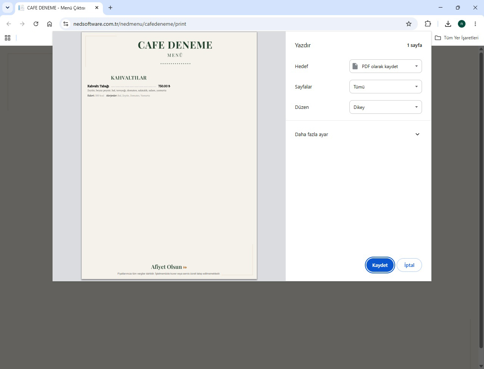Click the Yazdır dialog title
The image size is (484, 369).
[x=303, y=45]
